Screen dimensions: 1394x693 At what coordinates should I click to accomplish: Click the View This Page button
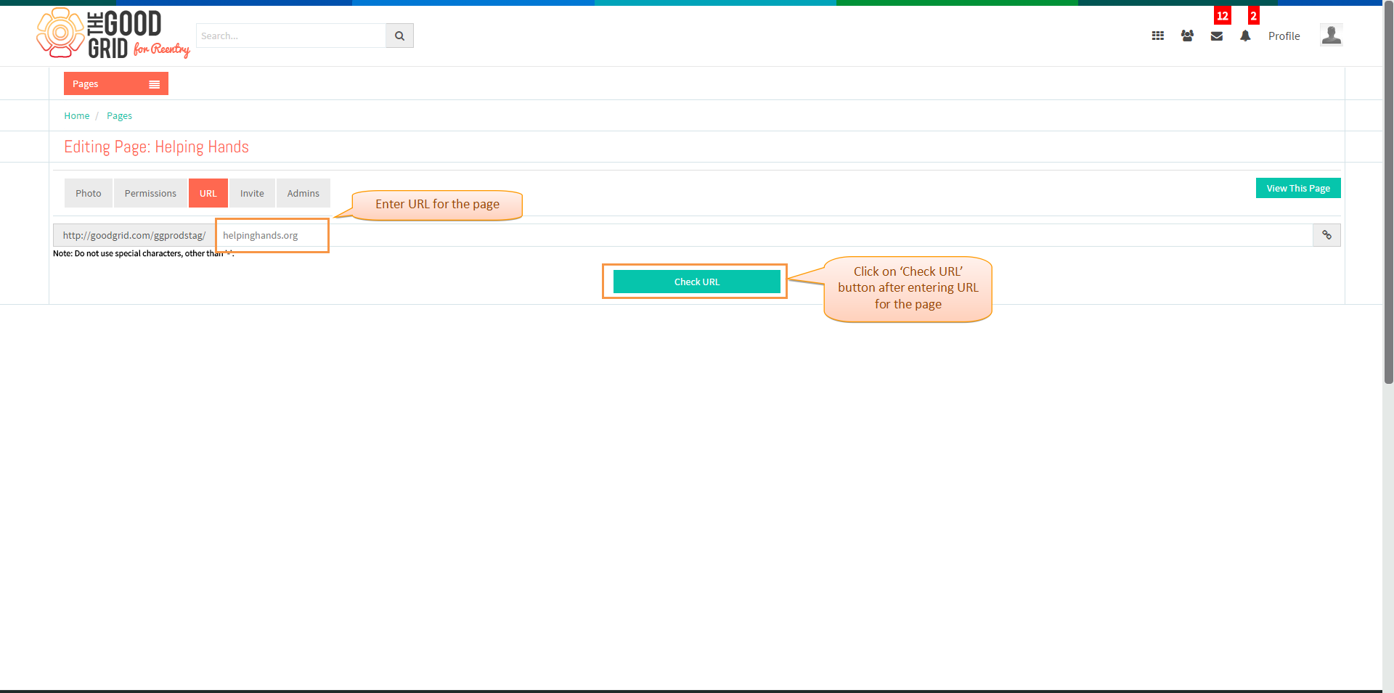[x=1298, y=188]
